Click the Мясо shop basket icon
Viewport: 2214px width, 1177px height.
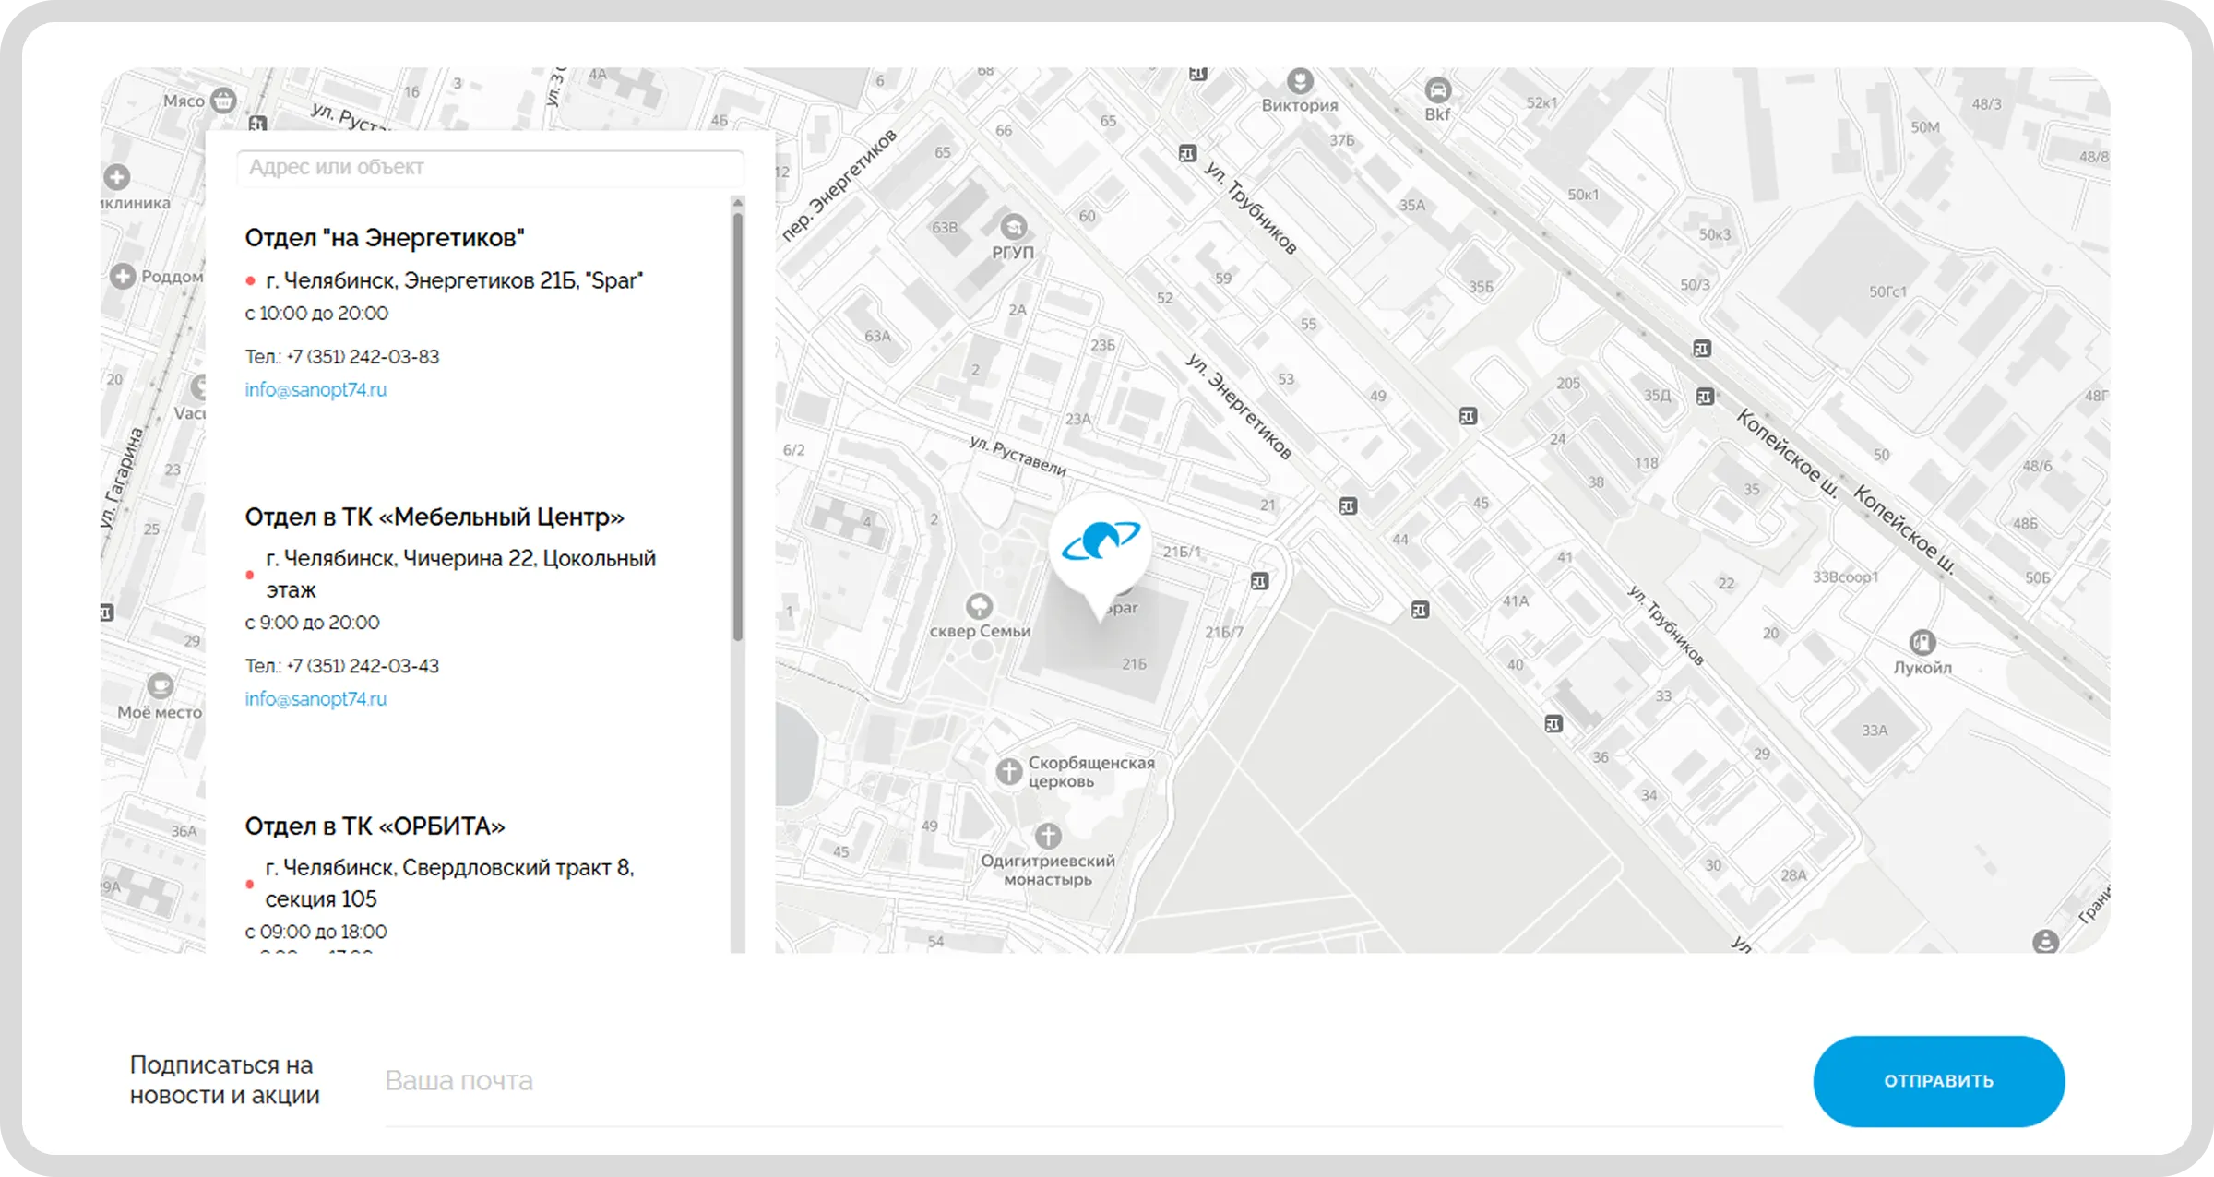[x=223, y=100]
